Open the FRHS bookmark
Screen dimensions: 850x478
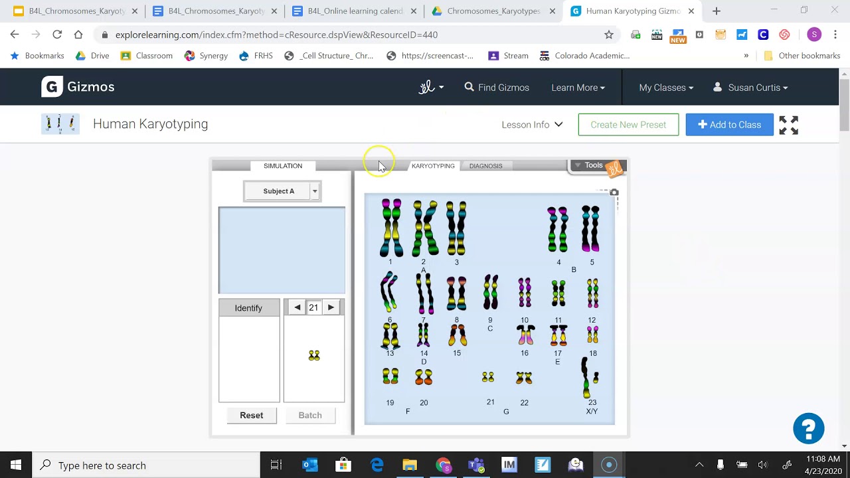click(256, 56)
